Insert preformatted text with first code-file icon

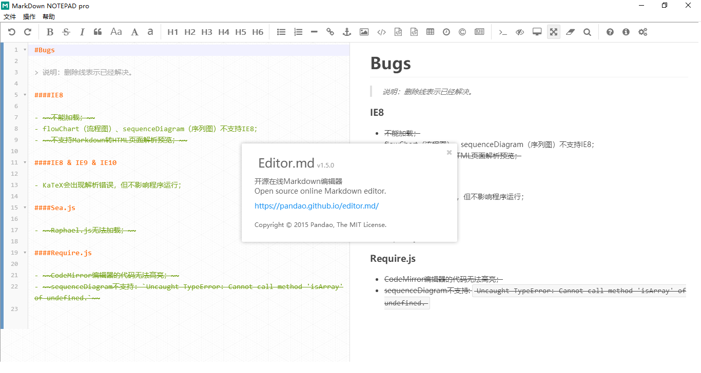pos(398,32)
